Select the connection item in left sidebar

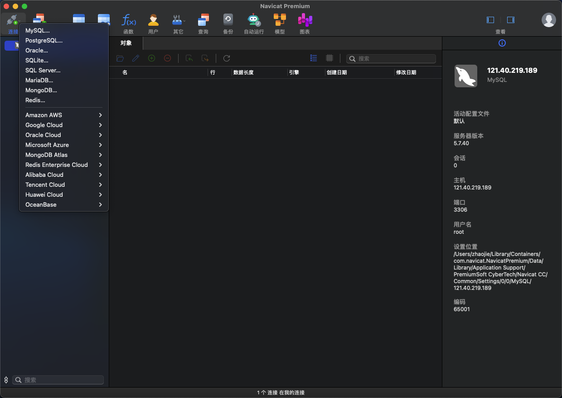(x=12, y=46)
